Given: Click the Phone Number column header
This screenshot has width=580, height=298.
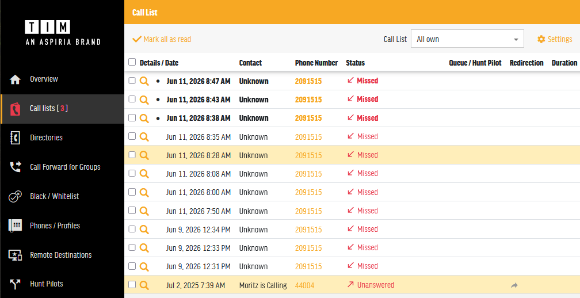Looking at the screenshot, I should (316, 63).
